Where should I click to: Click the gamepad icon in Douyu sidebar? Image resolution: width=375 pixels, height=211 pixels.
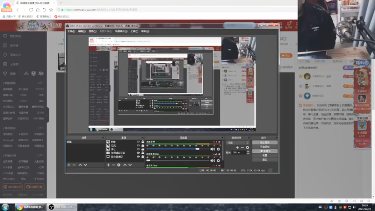[x=5, y=64]
